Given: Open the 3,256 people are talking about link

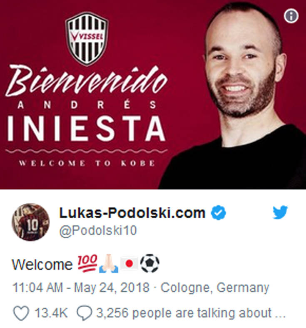Looking at the screenshot, I should pyautogui.click(x=191, y=313).
